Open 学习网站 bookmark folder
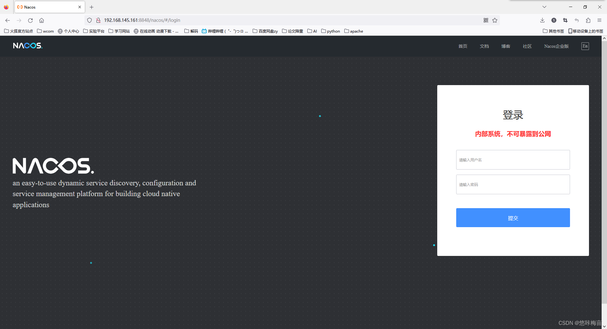The image size is (607, 329). tap(119, 31)
